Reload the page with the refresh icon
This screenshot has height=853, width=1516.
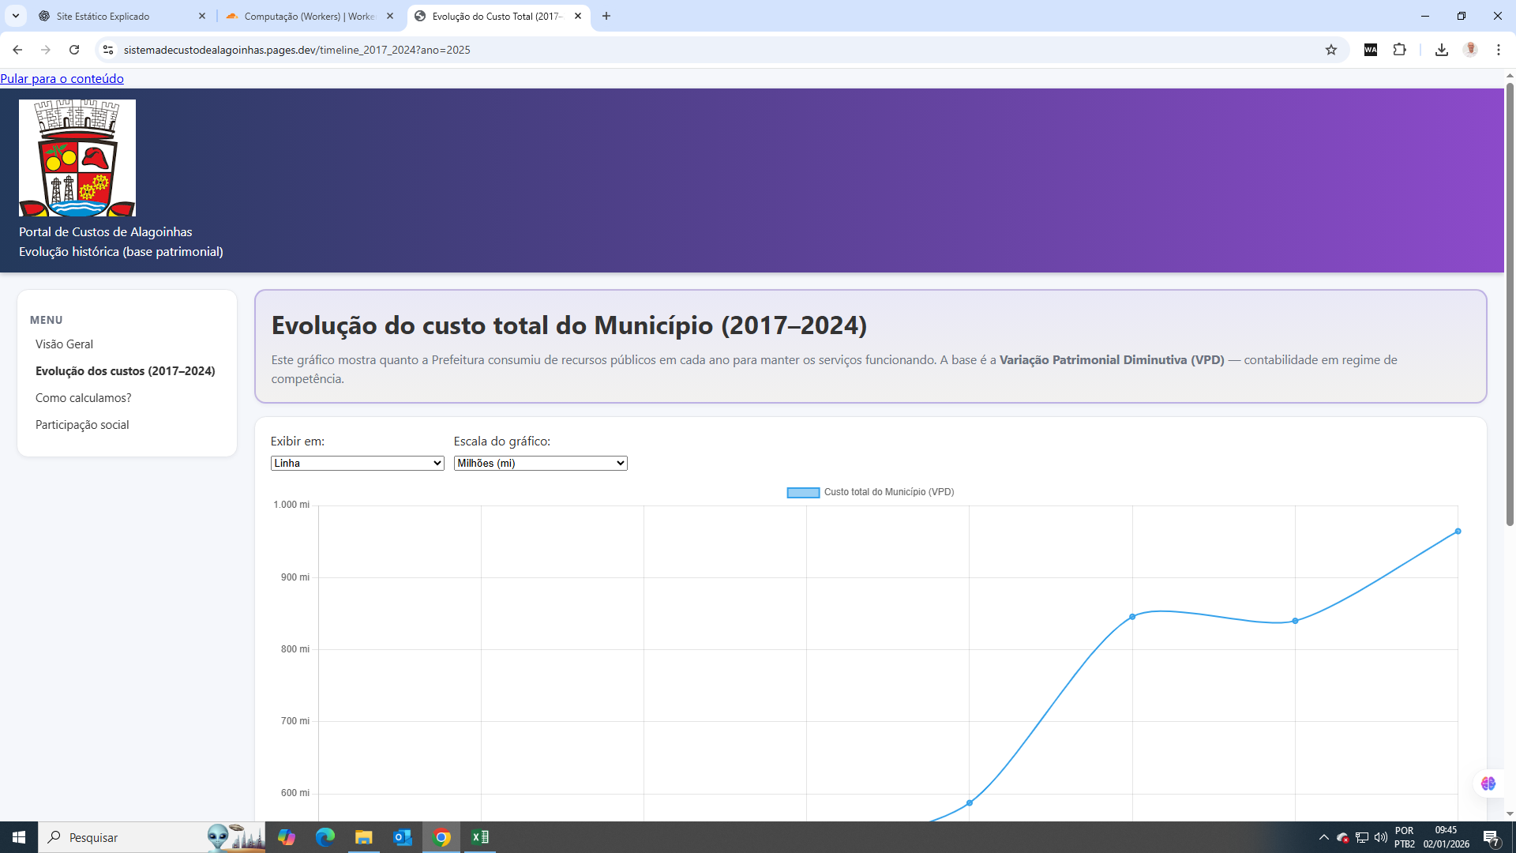point(74,49)
